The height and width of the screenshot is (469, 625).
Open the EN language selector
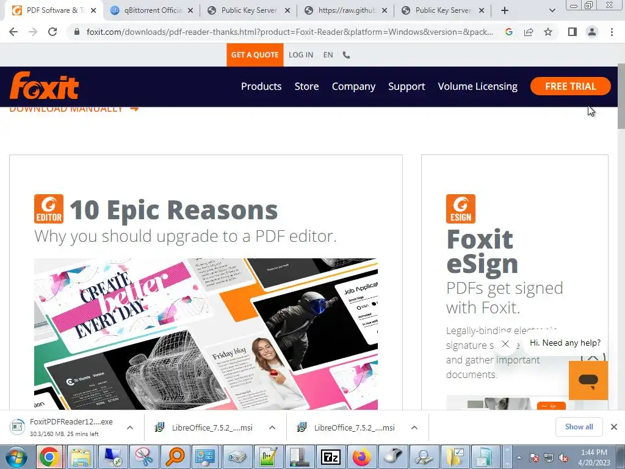pyautogui.click(x=328, y=55)
